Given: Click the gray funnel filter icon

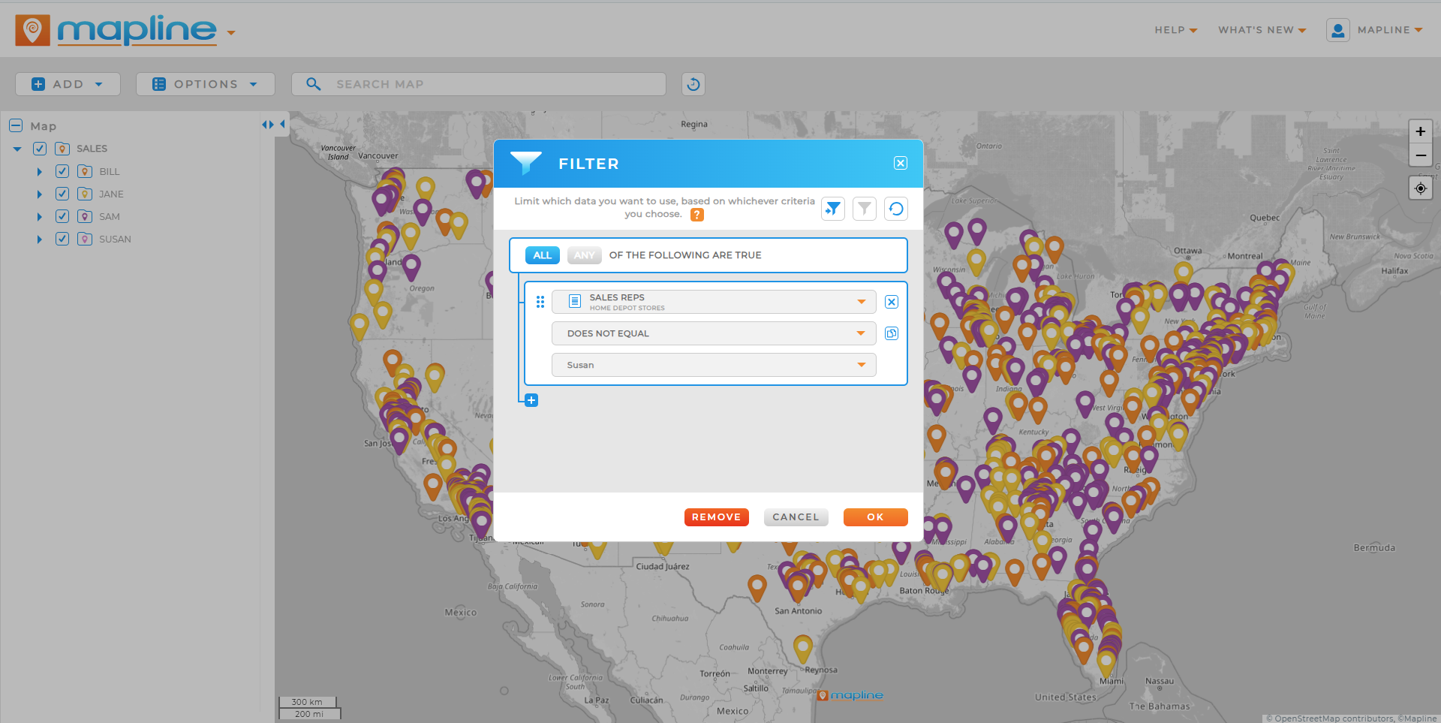Looking at the screenshot, I should click(x=865, y=209).
